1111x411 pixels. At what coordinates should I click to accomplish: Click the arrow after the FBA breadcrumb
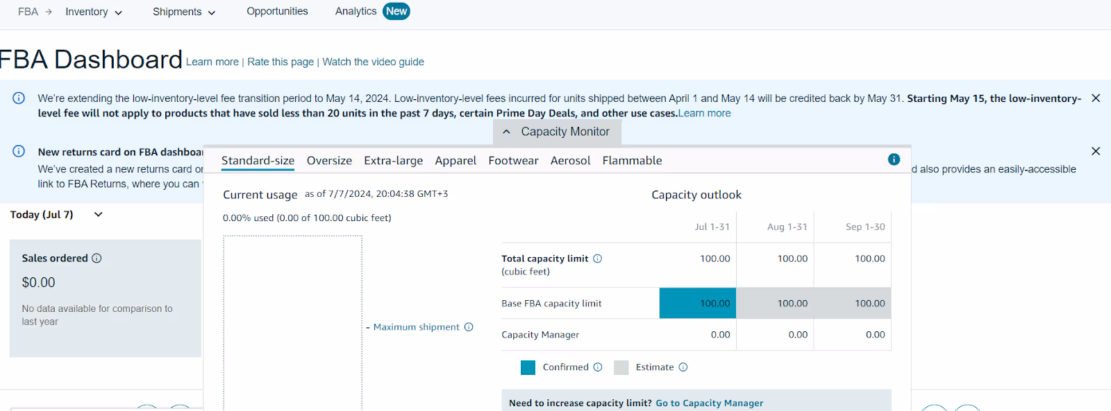click(49, 12)
